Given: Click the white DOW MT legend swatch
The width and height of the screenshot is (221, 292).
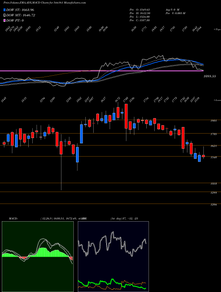Looking at the screenshot, I should click(4, 15).
